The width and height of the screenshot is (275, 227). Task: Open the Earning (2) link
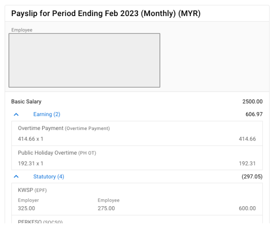pyautogui.click(x=47, y=114)
